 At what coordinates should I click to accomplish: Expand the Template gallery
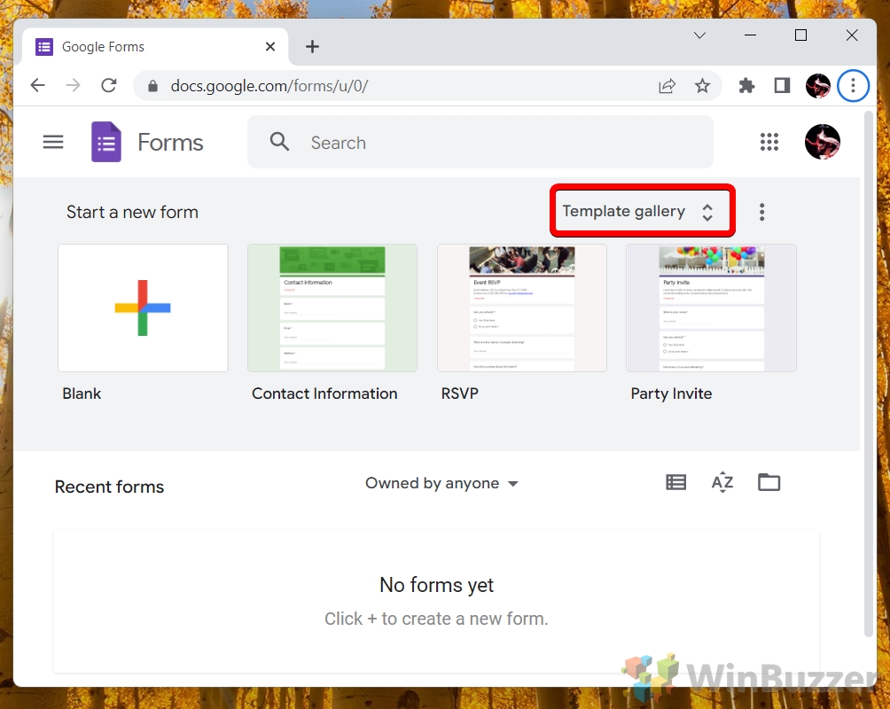click(642, 211)
